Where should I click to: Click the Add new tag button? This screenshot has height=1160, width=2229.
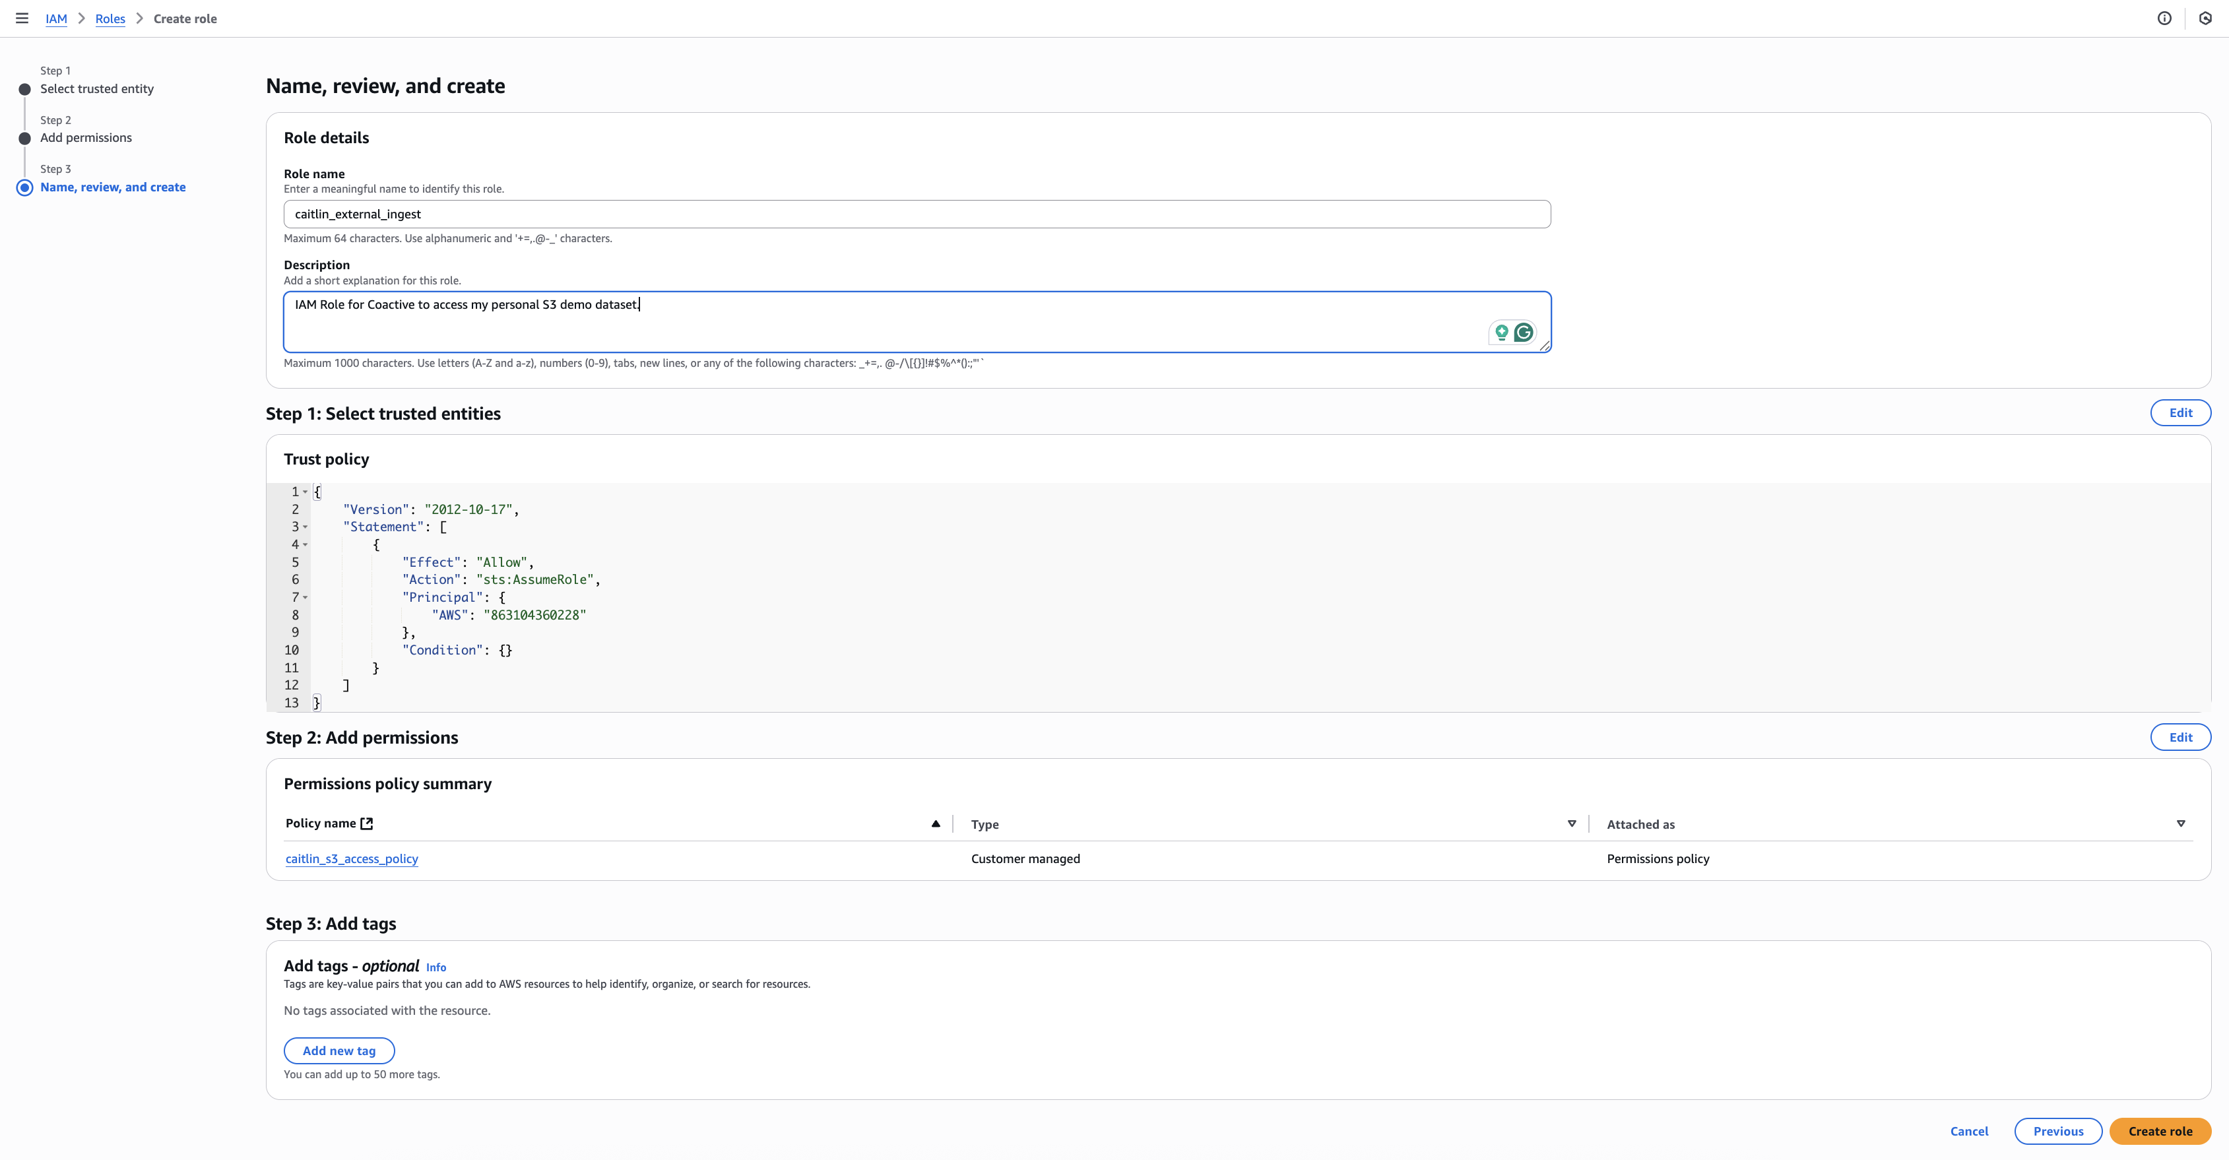pos(339,1051)
